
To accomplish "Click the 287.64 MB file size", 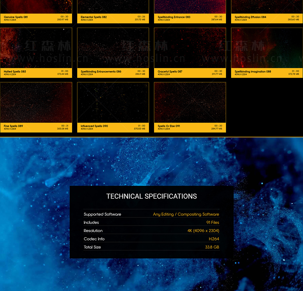I will click(x=217, y=19).
